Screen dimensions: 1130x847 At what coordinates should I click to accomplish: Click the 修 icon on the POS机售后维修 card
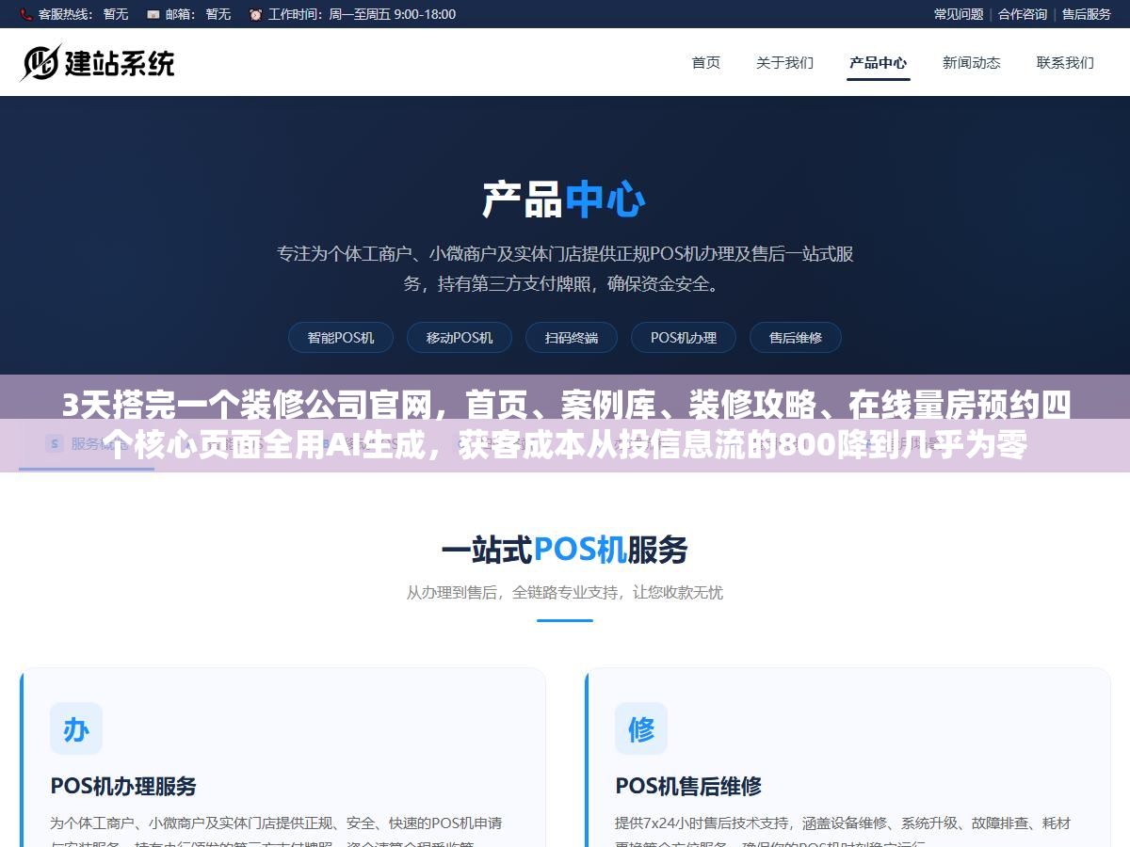coord(641,728)
